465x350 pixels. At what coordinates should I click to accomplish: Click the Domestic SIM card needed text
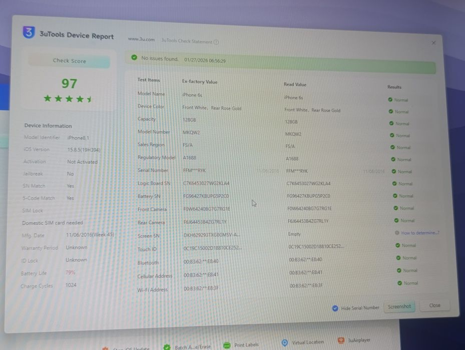pyautogui.click(x=53, y=223)
